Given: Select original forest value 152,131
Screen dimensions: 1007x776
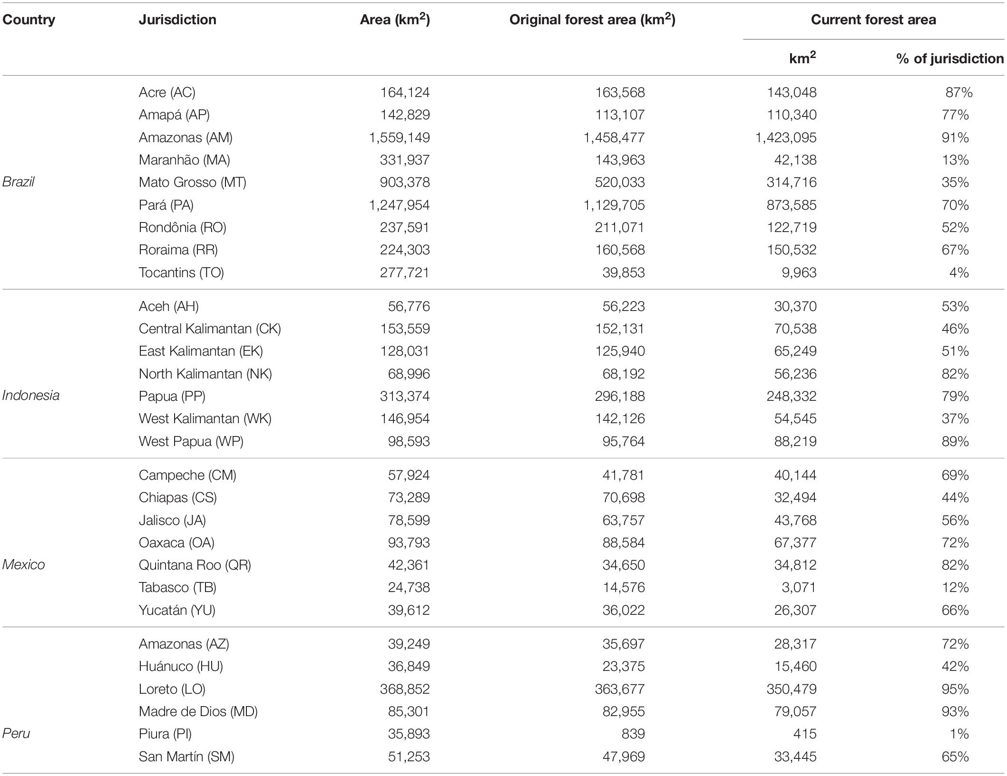Looking at the screenshot, I should pyautogui.click(x=620, y=329).
